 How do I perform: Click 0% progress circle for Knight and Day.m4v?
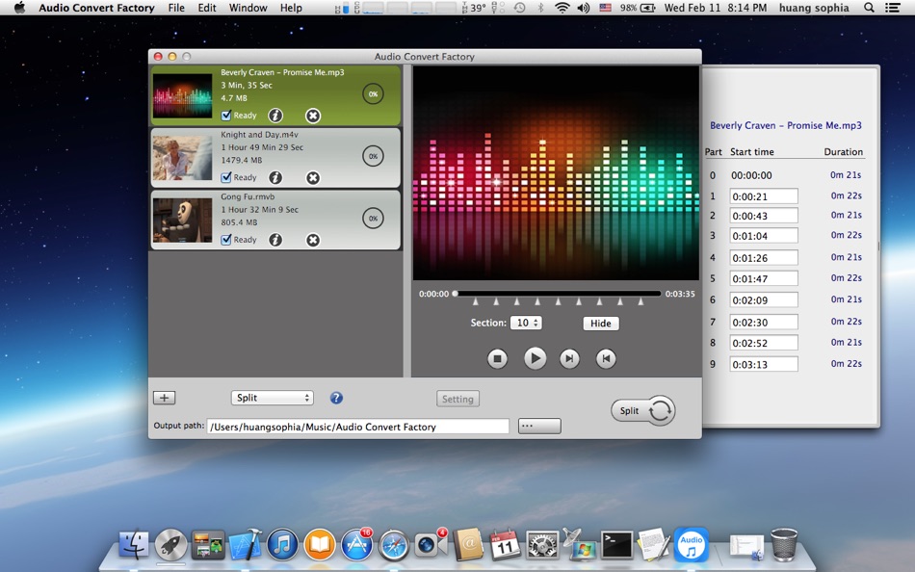373,156
